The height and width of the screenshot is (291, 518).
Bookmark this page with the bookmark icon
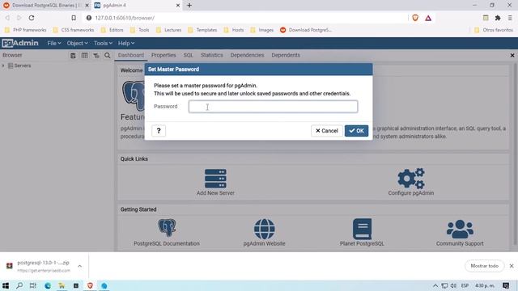tap(74, 18)
